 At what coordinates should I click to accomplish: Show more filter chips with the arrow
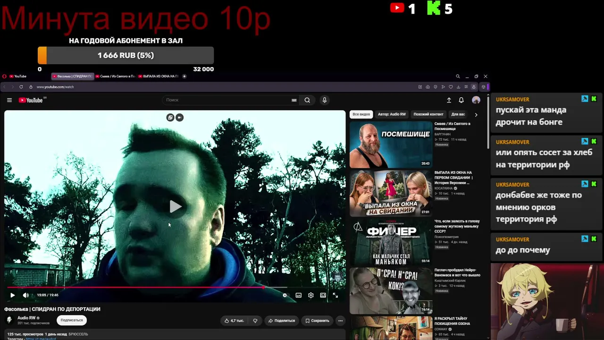pyautogui.click(x=476, y=114)
